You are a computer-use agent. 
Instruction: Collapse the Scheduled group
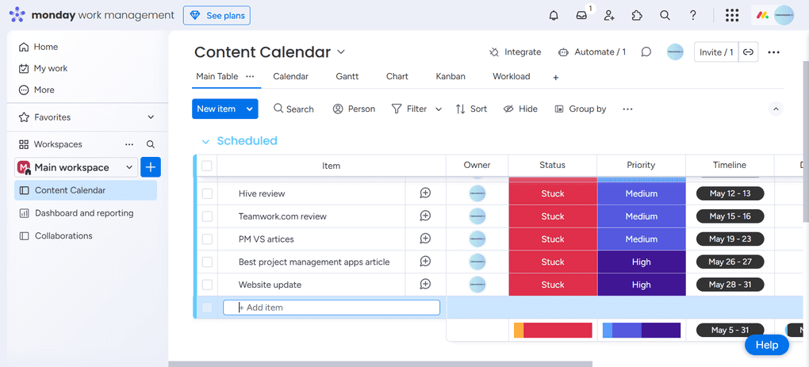click(205, 142)
